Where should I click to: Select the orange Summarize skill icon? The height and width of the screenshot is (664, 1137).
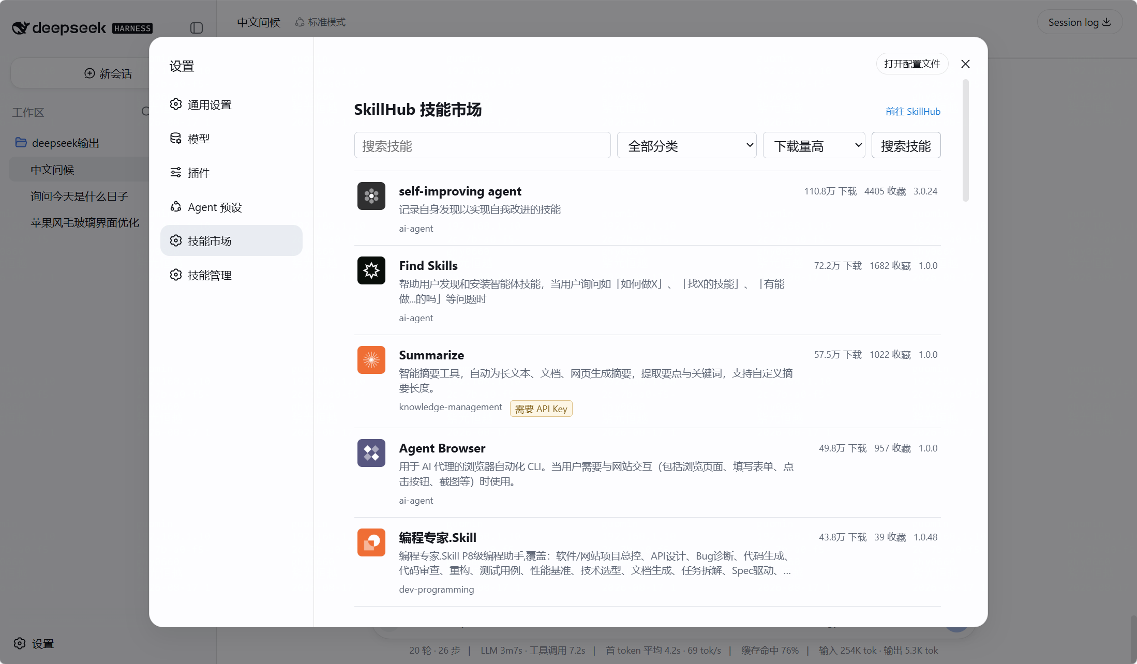[371, 360]
